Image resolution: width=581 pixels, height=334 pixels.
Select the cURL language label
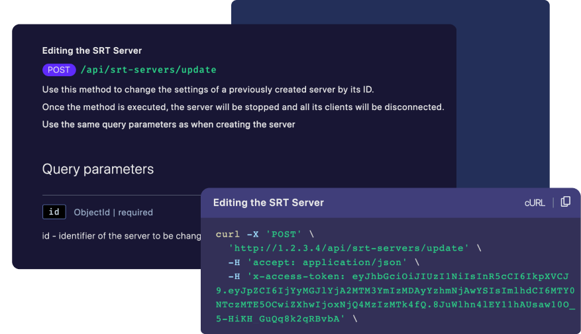535,203
